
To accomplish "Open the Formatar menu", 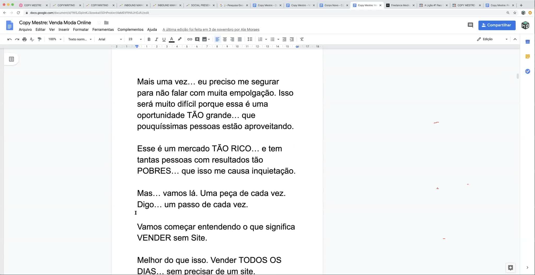I will tap(81, 29).
